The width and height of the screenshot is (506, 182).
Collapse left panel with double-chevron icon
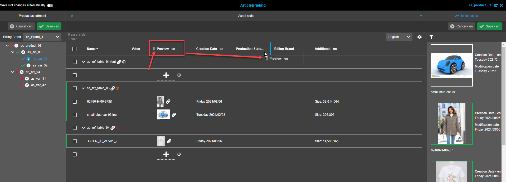72,16
